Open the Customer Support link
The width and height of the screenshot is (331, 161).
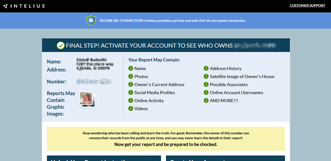(307, 6)
